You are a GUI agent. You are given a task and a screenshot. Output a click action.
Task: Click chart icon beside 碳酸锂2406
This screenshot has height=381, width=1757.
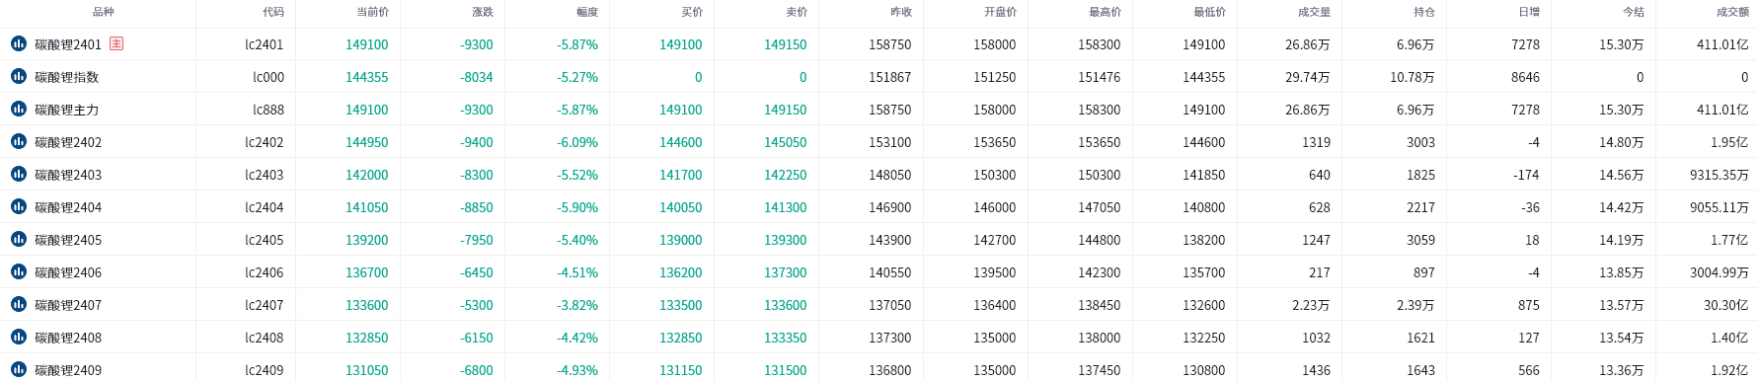pyautogui.click(x=18, y=271)
